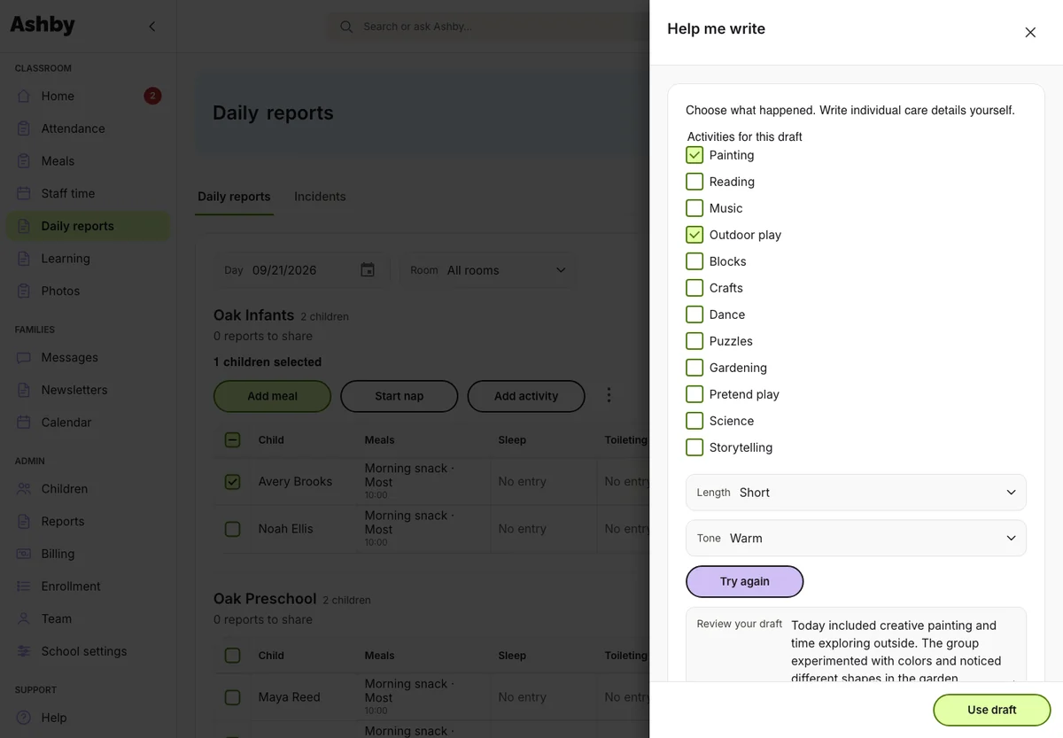Click into the Review your draft text

pyautogui.click(x=896, y=651)
